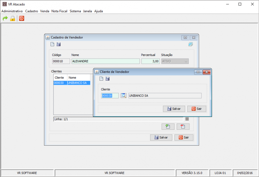Click cascade windows icon in Cadastro de Vendedor
This screenshot has height=177, width=259.
[x=190, y=44]
